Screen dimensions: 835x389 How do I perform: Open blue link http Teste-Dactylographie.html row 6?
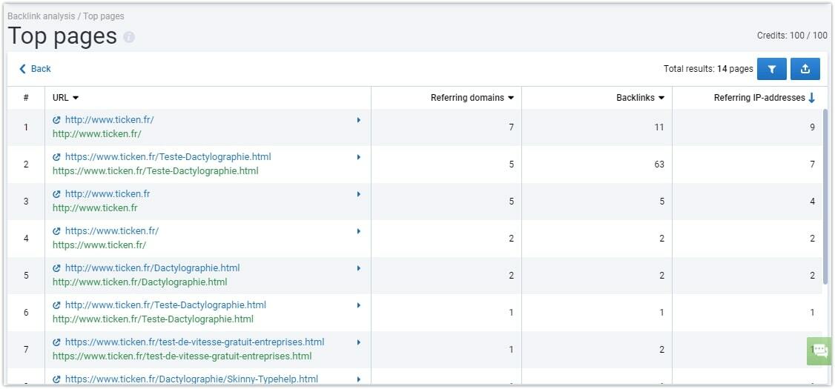pos(165,305)
